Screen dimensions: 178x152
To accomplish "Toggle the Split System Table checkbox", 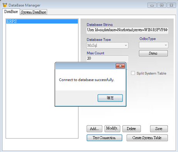I will (x=133, y=73).
